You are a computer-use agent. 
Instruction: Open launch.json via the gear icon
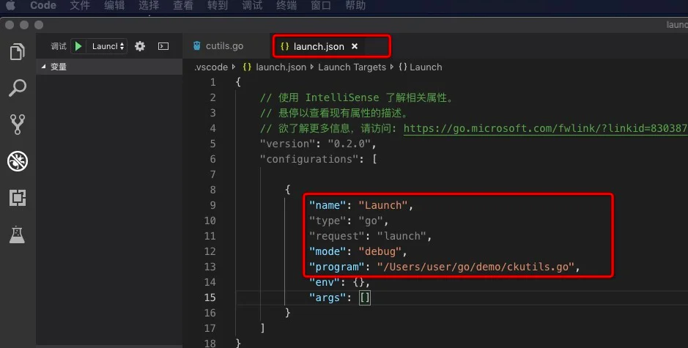(x=140, y=46)
